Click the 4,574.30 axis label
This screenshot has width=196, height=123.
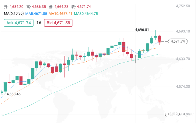click(x=183, y=87)
